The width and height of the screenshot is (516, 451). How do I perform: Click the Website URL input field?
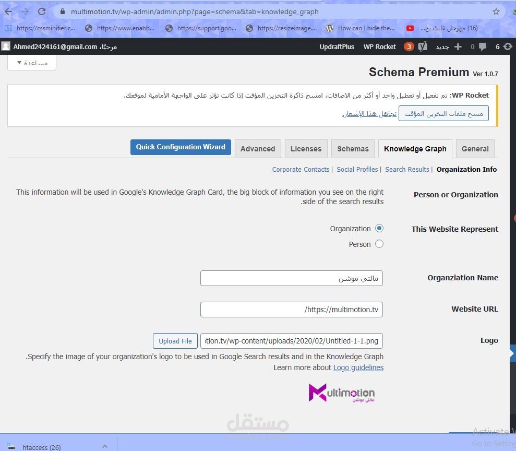click(x=291, y=310)
